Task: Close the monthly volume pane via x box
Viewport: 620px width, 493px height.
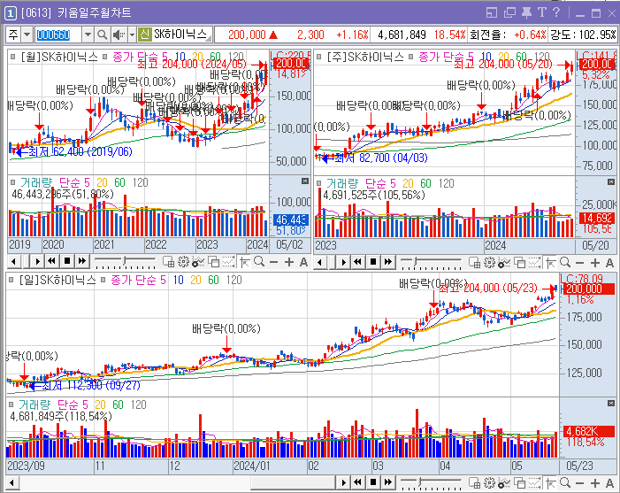Action: (x=305, y=181)
